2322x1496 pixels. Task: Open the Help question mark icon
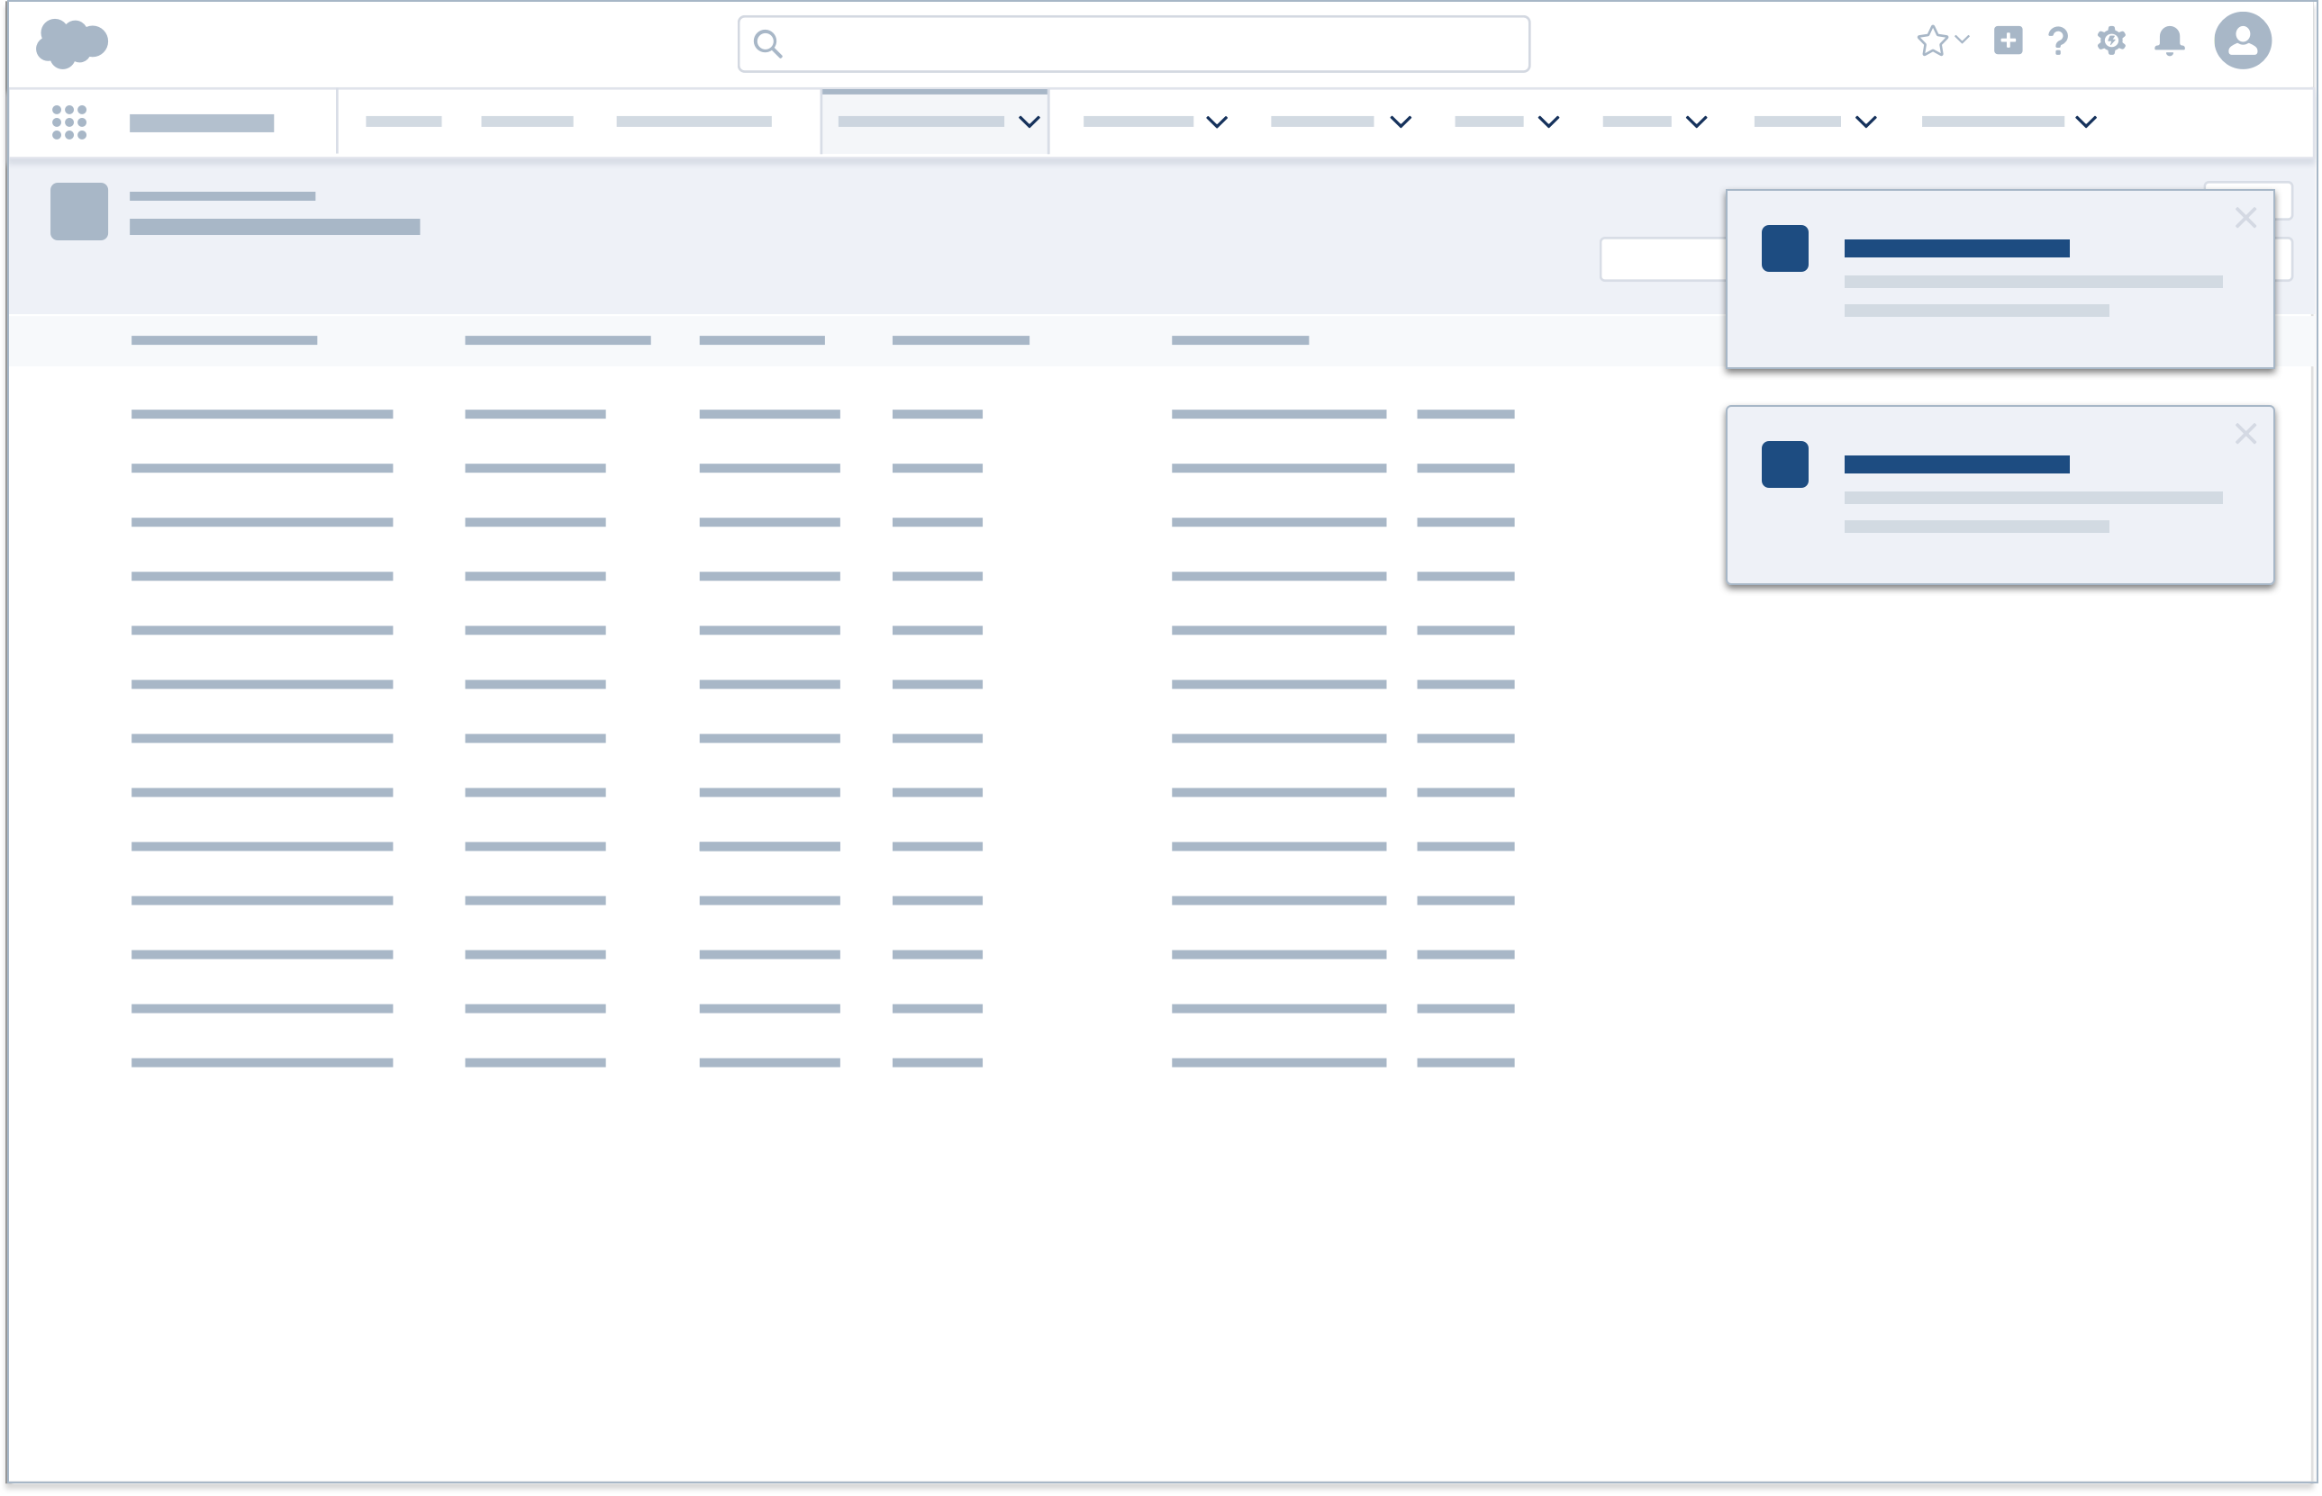pyautogui.click(x=2057, y=41)
